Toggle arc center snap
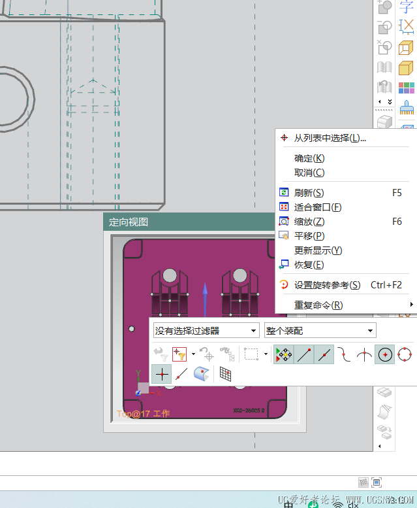 click(384, 354)
